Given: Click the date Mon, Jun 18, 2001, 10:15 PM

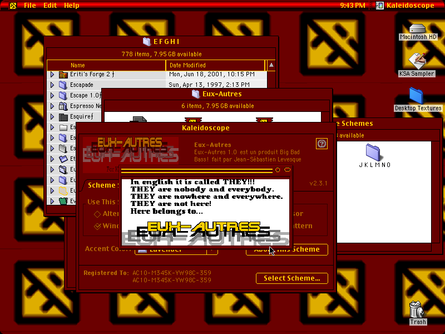Looking at the screenshot, I should point(212,75).
